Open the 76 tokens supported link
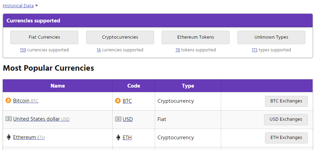 [177, 50]
